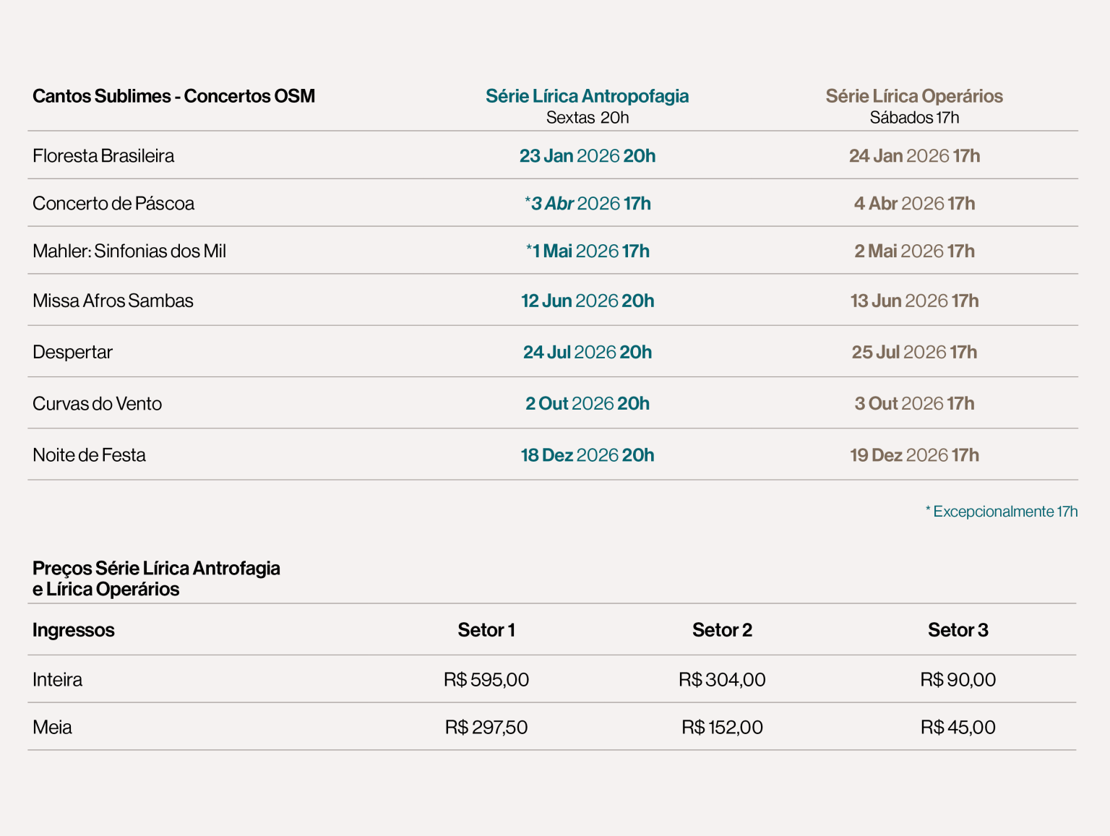The height and width of the screenshot is (836, 1110).
Task: Choose the 3 Abr 2026 17h date
Action: tap(588, 204)
